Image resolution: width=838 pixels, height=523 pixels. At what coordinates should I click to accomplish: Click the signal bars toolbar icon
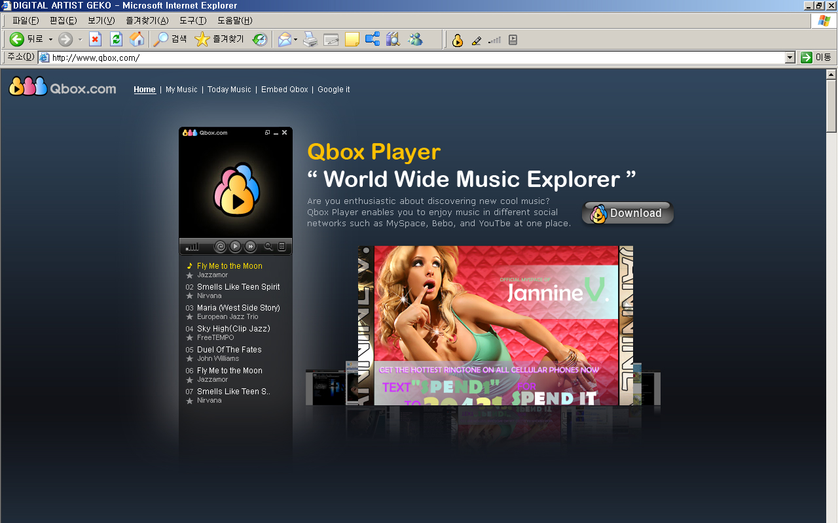[495, 40]
